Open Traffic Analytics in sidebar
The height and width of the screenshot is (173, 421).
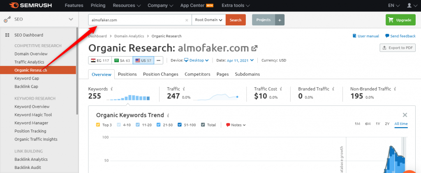[x=29, y=62]
